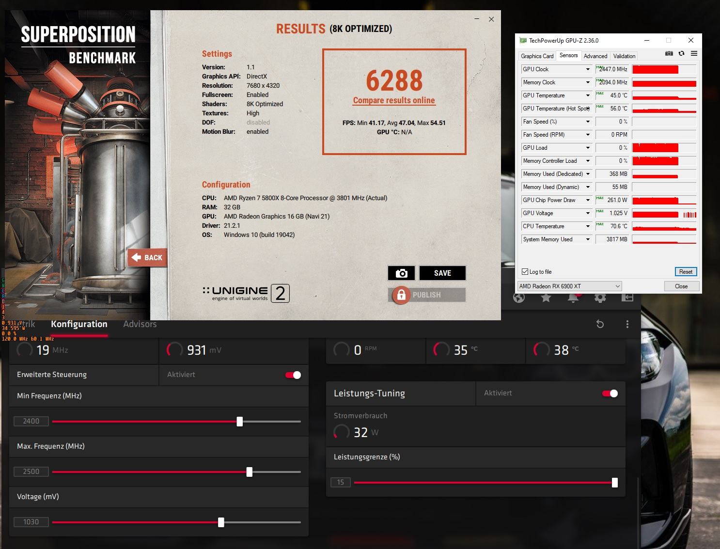Select the Advisors tab

pyautogui.click(x=140, y=324)
